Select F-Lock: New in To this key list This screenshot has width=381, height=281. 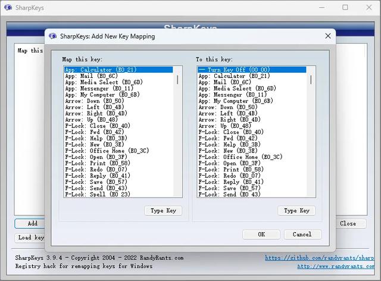[252, 151]
